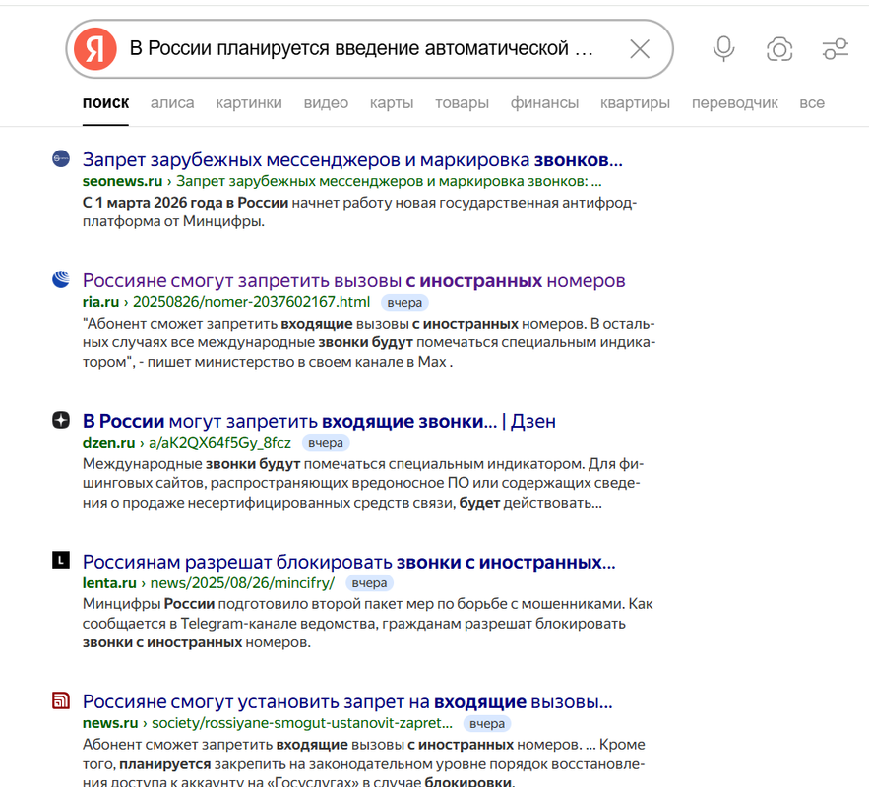The image size is (869, 787).
Task: Open result 'Запрет зарубежных мессенджеров и маркировка звонков'
Action: click(352, 160)
